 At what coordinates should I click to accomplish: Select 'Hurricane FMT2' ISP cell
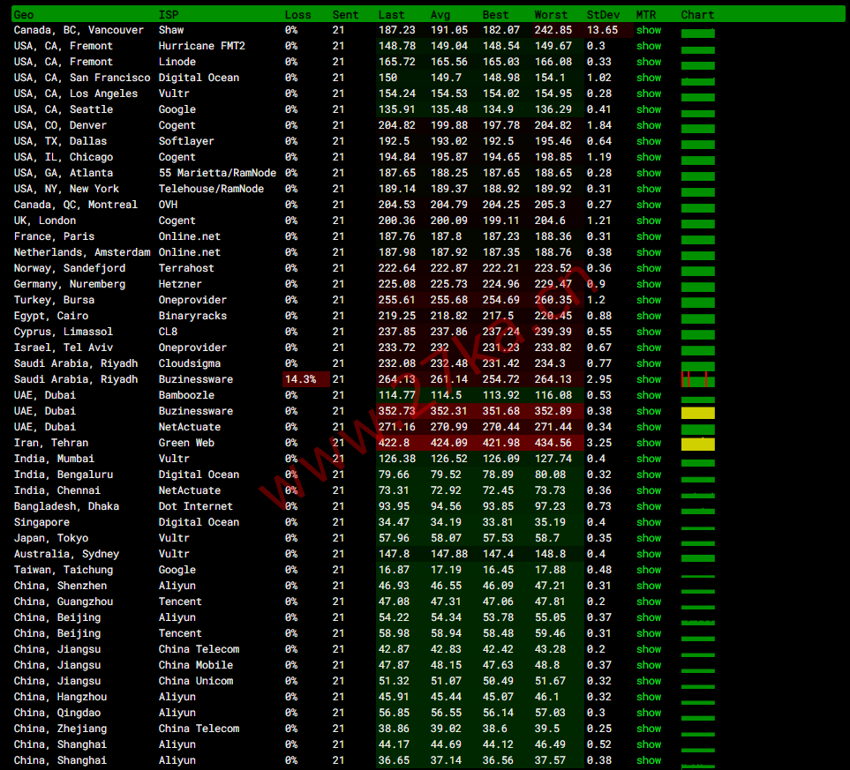(201, 46)
